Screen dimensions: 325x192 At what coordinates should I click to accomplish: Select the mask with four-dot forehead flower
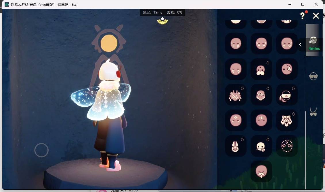[236, 120]
